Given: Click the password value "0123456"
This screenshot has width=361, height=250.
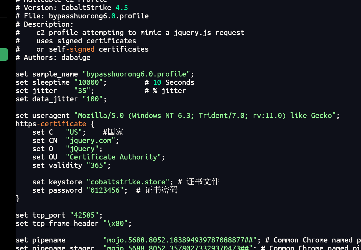Looking at the screenshot, I should tap(105, 190).
